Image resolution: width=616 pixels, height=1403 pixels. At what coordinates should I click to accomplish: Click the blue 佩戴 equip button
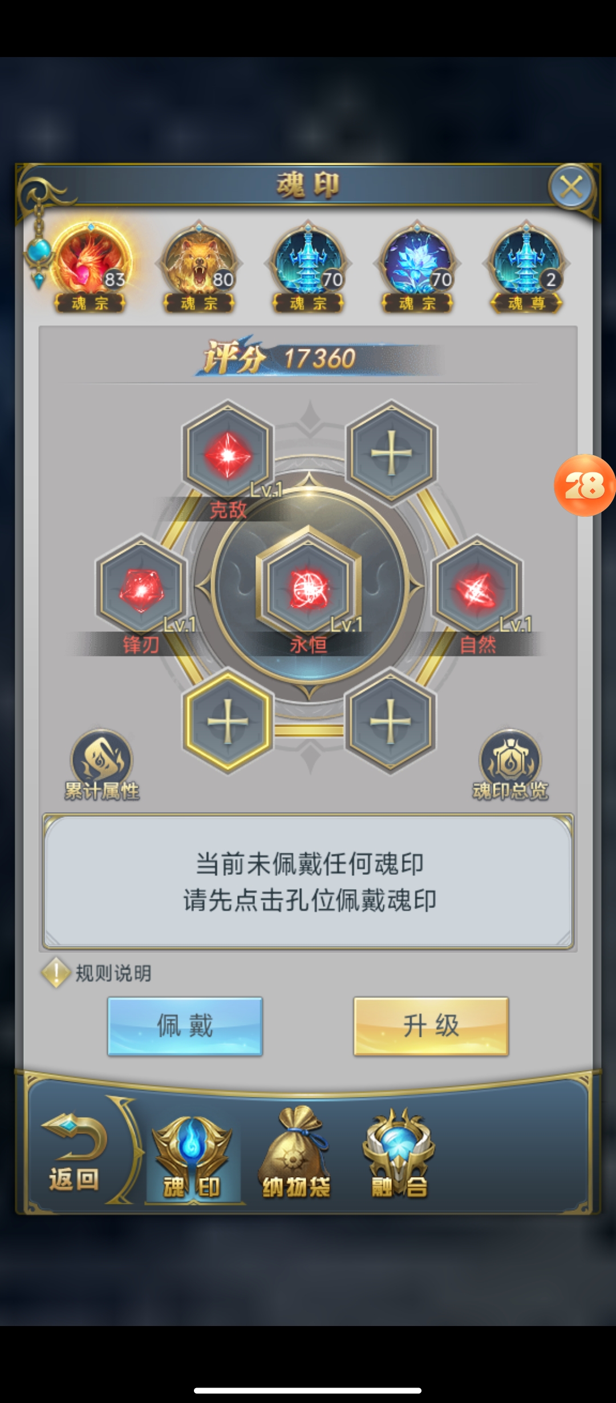pos(185,1026)
